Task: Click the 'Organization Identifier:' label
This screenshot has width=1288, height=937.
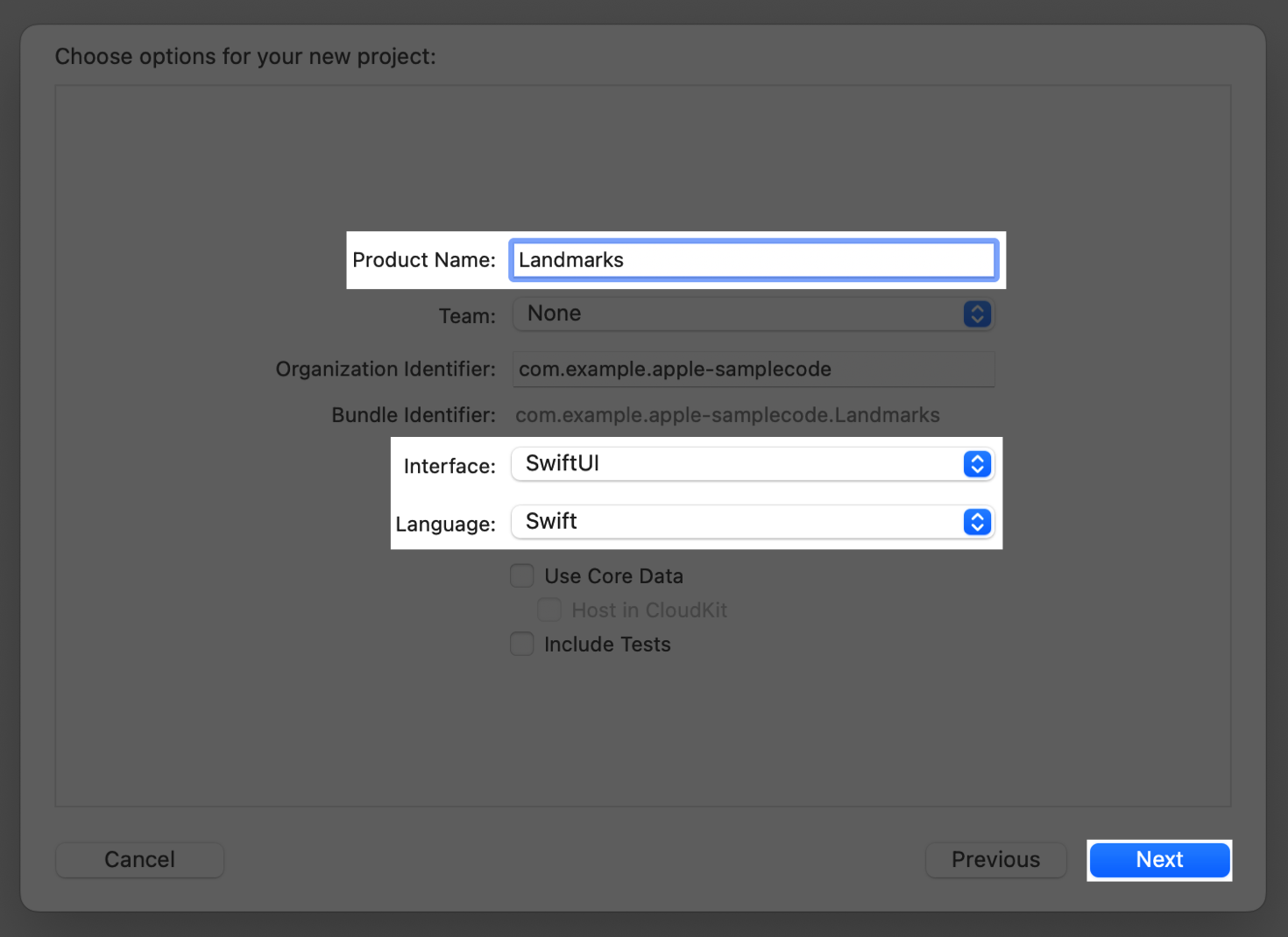Action: pyautogui.click(x=386, y=370)
